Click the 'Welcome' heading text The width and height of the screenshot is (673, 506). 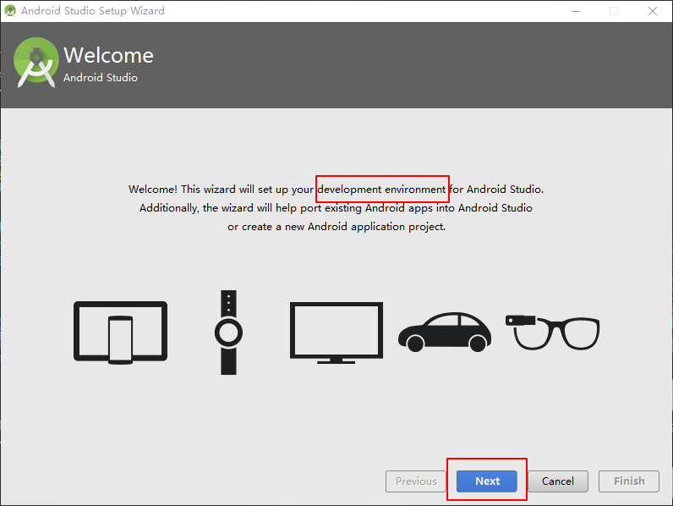coord(108,55)
